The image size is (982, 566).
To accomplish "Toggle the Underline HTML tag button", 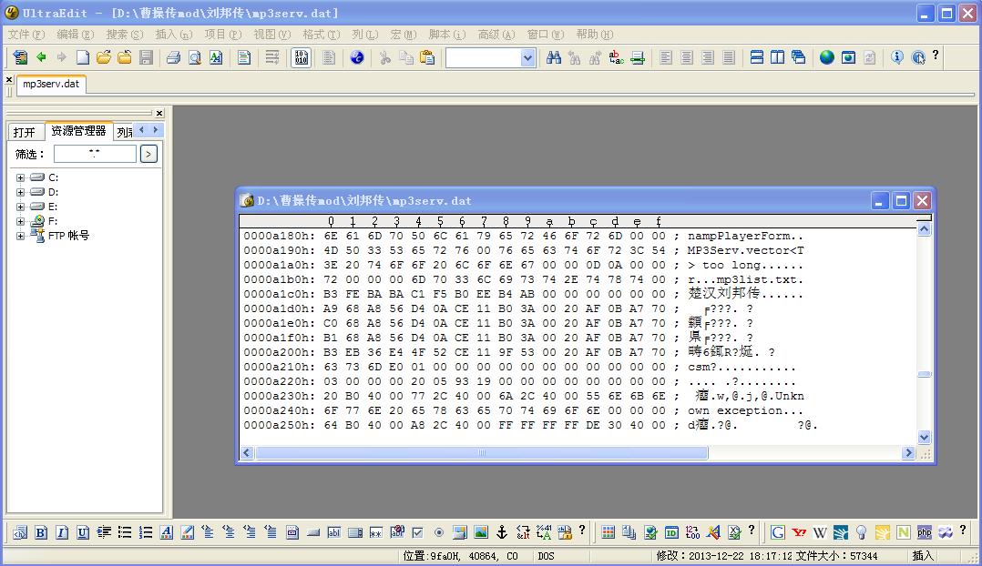I will pyautogui.click(x=83, y=532).
